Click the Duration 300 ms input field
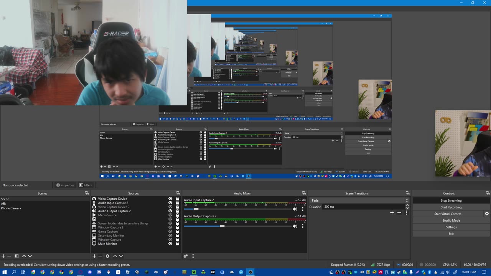The image size is (491, 276). (364, 207)
